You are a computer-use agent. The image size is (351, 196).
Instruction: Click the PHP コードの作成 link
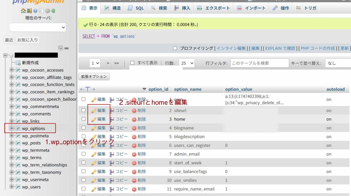pyautogui.click(x=318, y=48)
